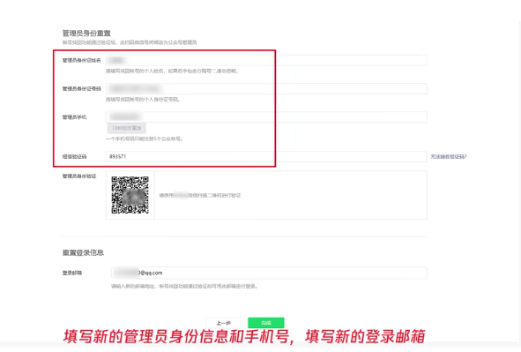Click the 重置登录信息 section heading
Viewport: 521px width, 352px height.
tap(83, 252)
